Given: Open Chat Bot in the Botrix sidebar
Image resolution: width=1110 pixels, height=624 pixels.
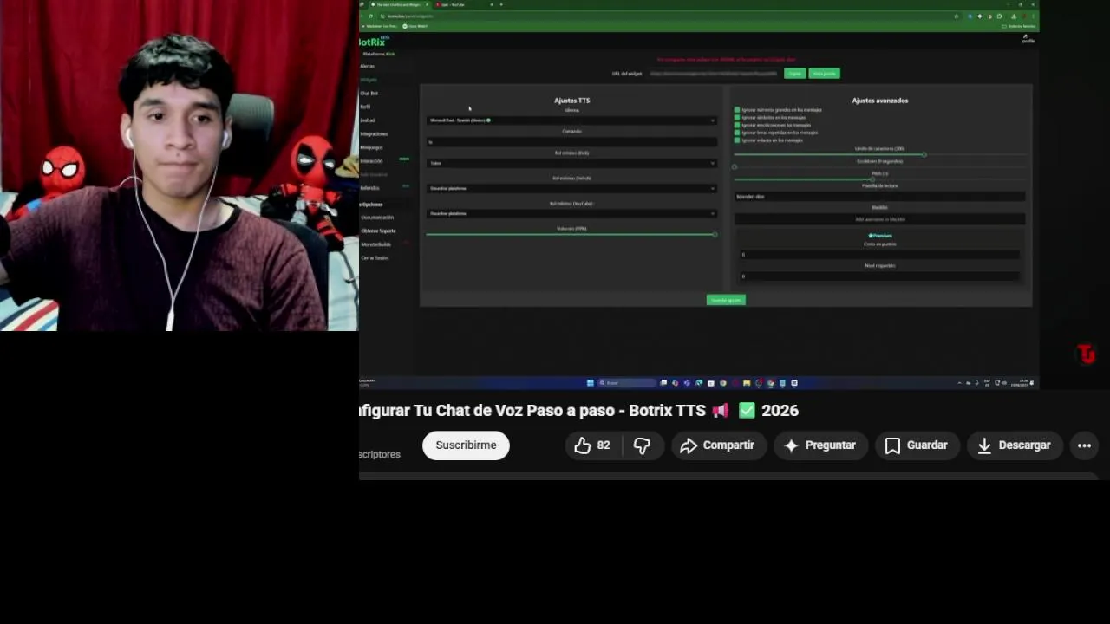Looking at the screenshot, I should point(369,94).
